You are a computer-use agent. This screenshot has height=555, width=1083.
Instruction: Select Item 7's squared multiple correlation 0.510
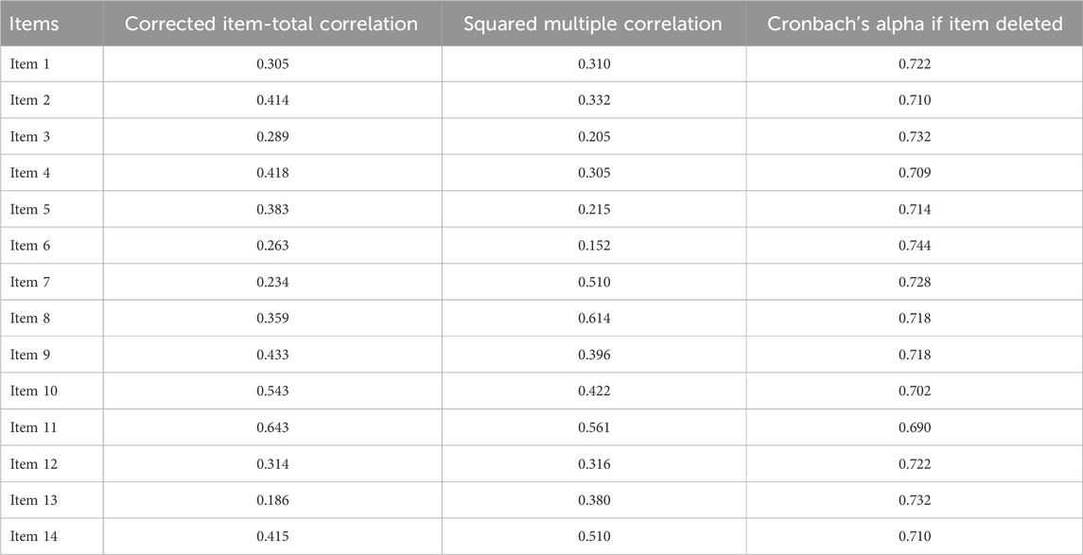594,283
